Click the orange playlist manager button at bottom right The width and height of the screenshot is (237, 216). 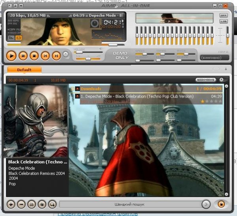coord(221,204)
